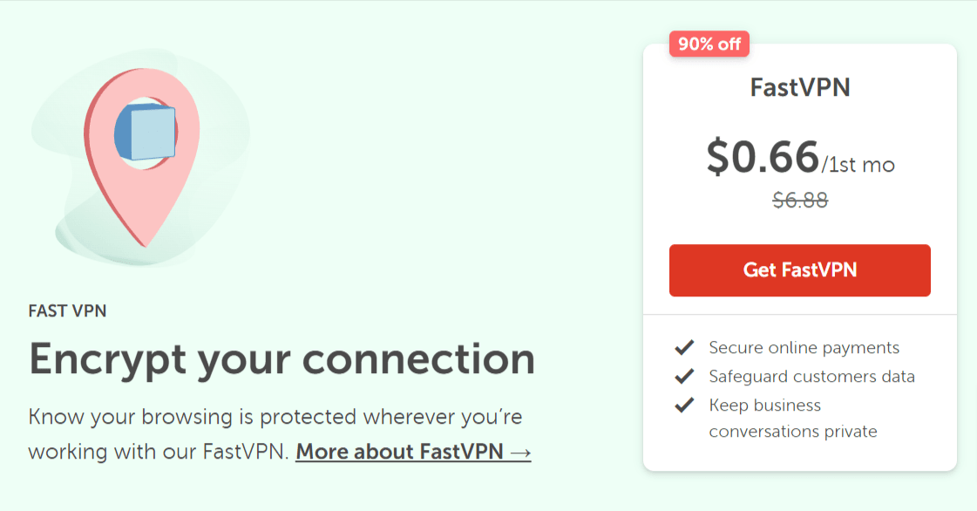The image size is (977, 511).
Task: Click the Encrypt your connection heading
Action: pos(282,358)
